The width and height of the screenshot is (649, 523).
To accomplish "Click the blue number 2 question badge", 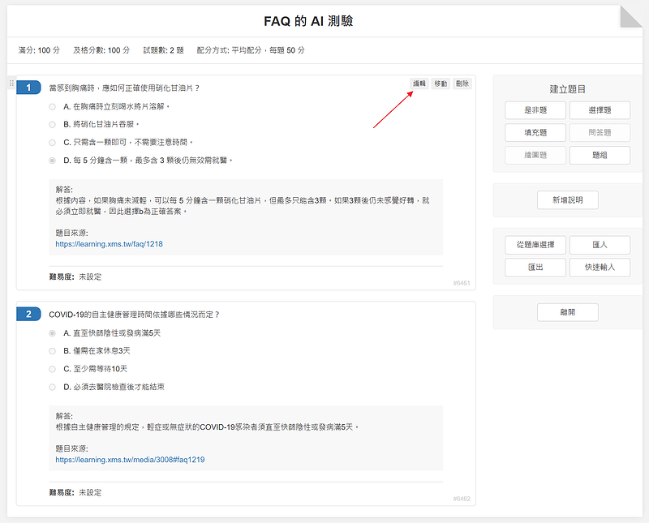I will tap(28, 314).
